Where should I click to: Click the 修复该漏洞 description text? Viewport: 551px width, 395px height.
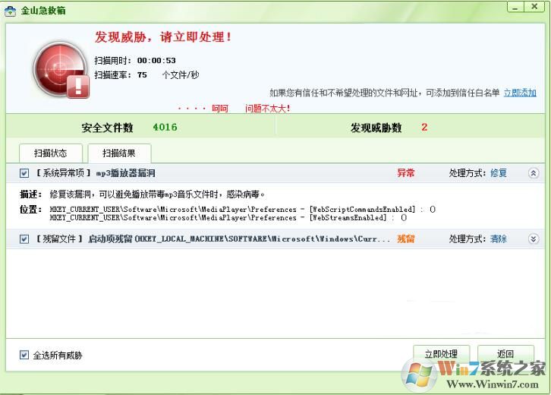(157, 194)
